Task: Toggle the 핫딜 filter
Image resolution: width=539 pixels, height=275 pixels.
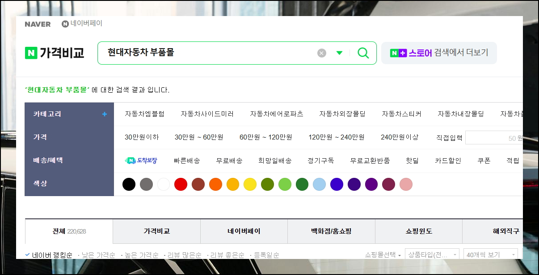Action: click(x=412, y=160)
